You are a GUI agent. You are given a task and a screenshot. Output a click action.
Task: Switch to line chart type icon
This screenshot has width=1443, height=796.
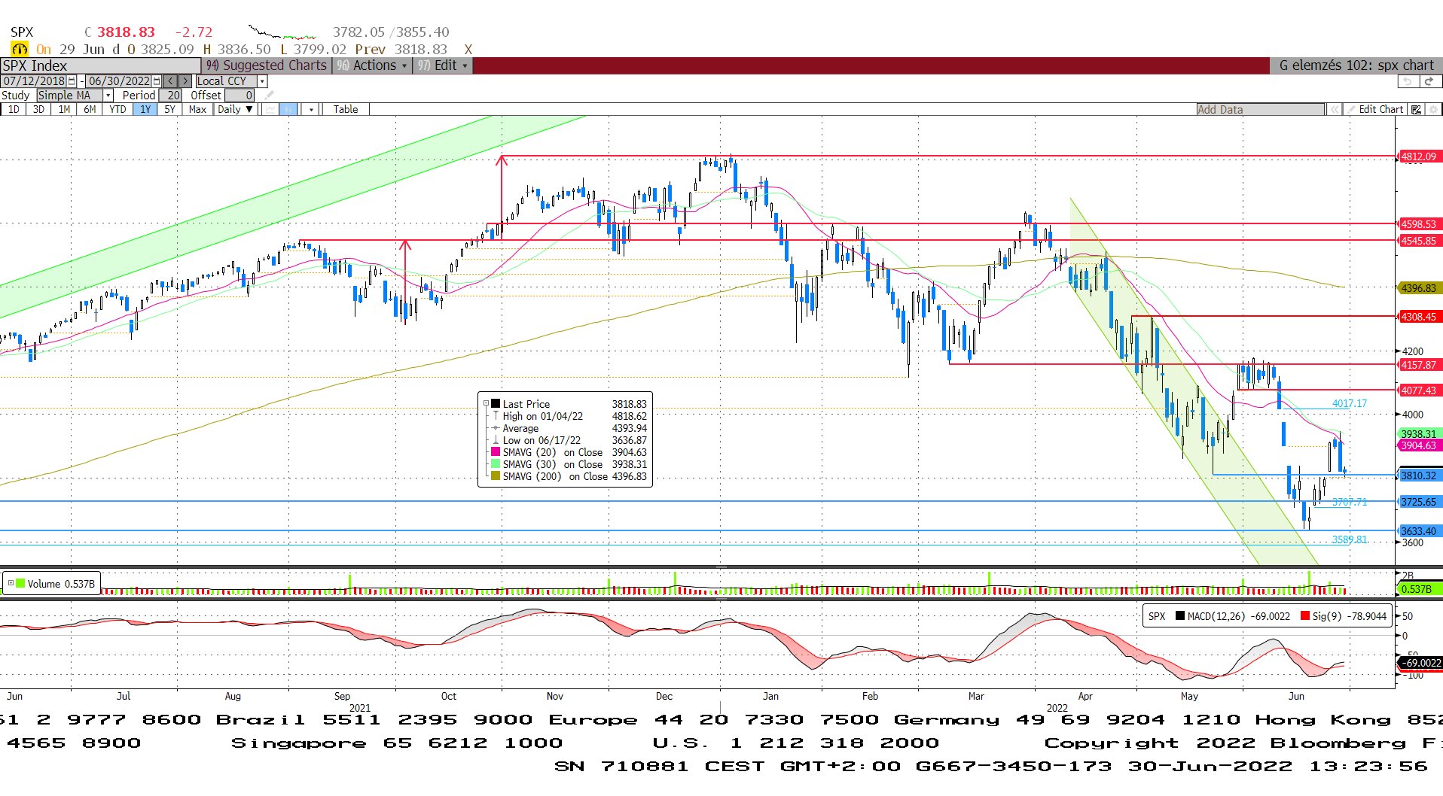[x=269, y=109]
